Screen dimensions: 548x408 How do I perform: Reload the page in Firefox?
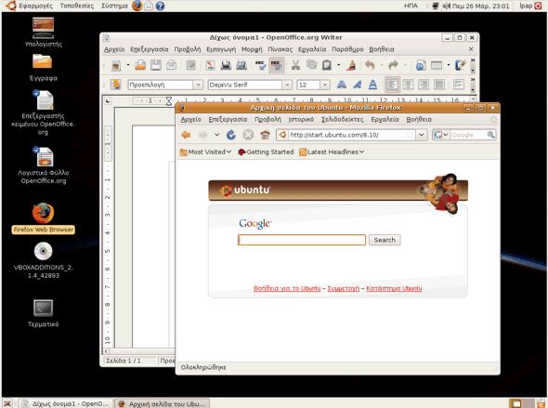(x=231, y=135)
